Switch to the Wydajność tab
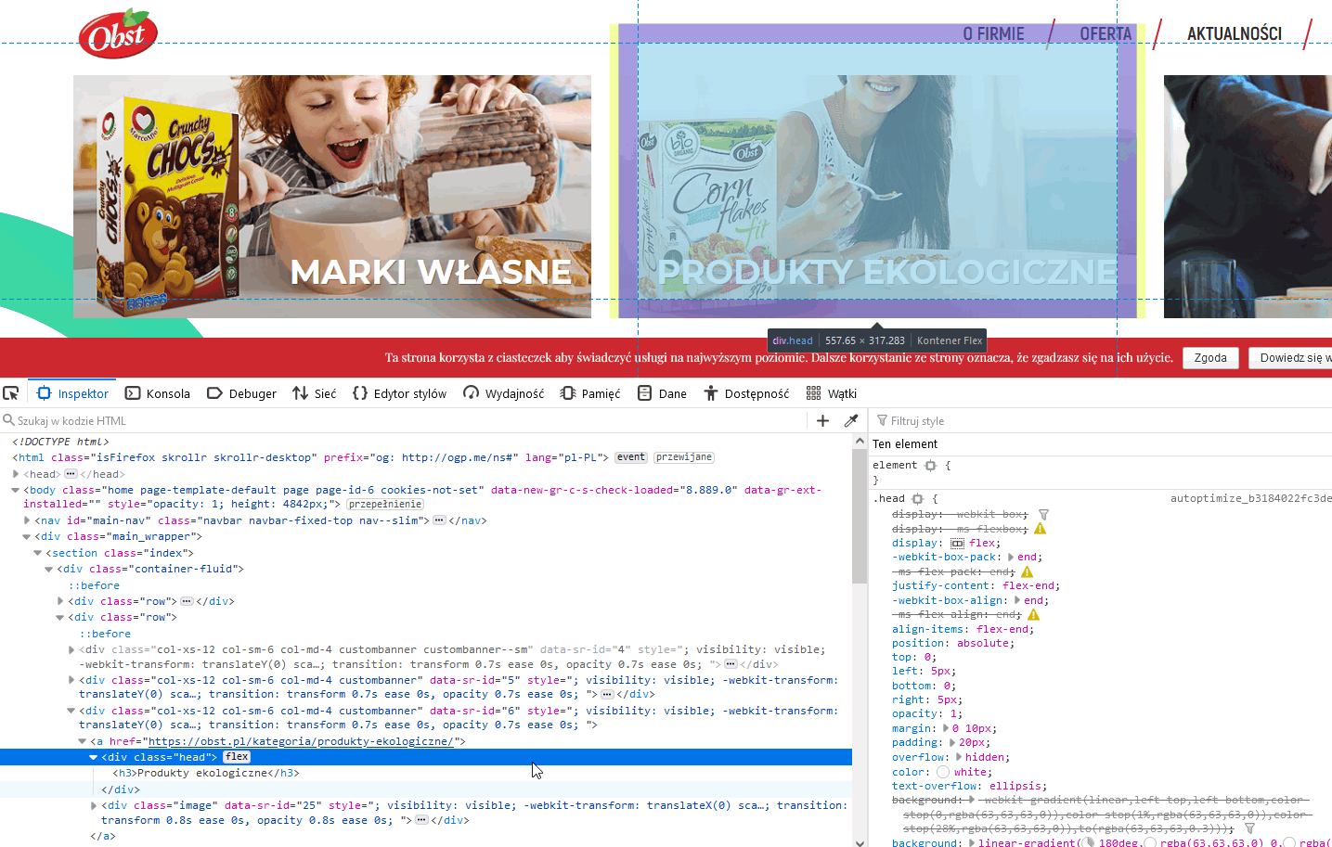Viewport: 1332px width, 847px height. [x=504, y=393]
